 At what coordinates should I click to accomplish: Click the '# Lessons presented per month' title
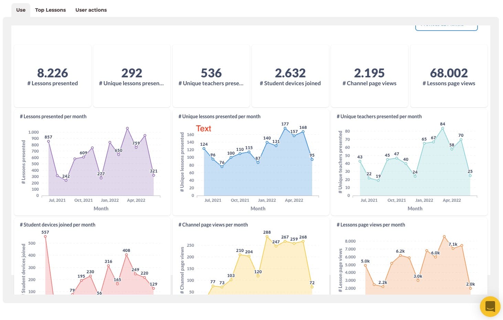(53, 117)
